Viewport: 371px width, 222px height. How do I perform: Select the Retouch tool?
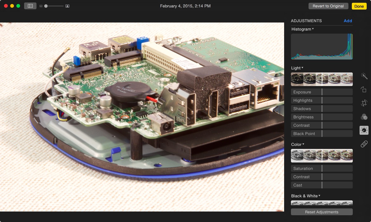(x=364, y=144)
